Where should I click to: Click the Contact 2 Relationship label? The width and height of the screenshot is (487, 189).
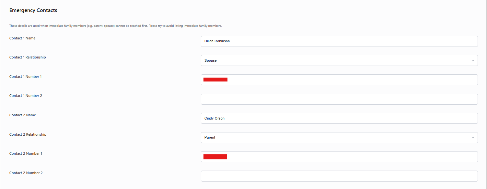pyautogui.click(x=28, y=134)
